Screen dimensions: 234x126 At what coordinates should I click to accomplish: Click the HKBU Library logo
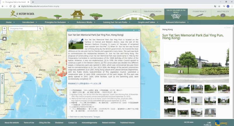coord(221,123)
